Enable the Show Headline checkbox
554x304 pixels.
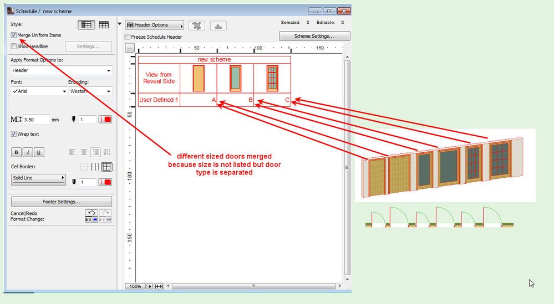[13, 46]
